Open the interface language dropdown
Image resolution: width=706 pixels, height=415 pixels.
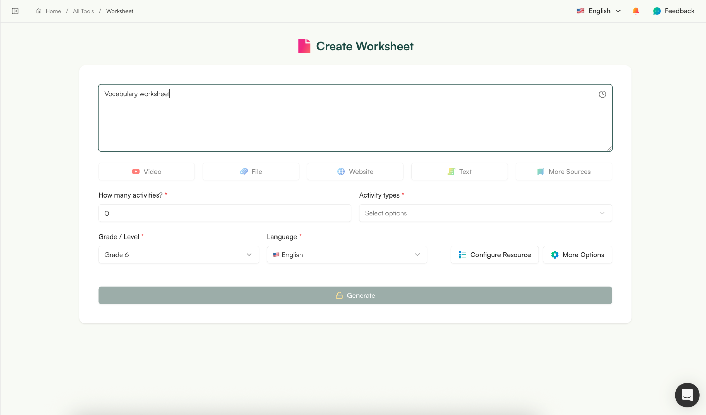point(599,11)
